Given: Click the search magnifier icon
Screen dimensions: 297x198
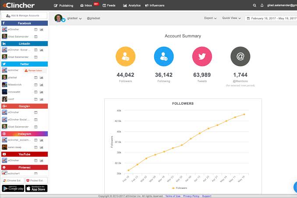Looking at the screenshot, I should [x=255, y=6].
